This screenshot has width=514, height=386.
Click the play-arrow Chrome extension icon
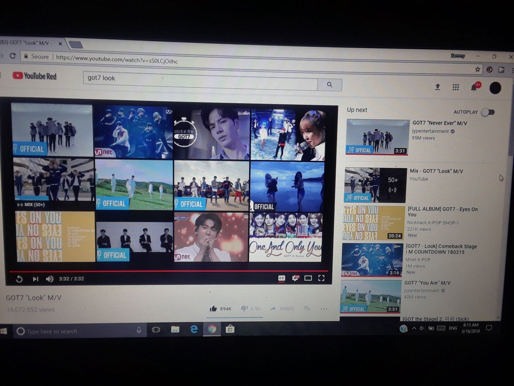[x=501, y=70]
